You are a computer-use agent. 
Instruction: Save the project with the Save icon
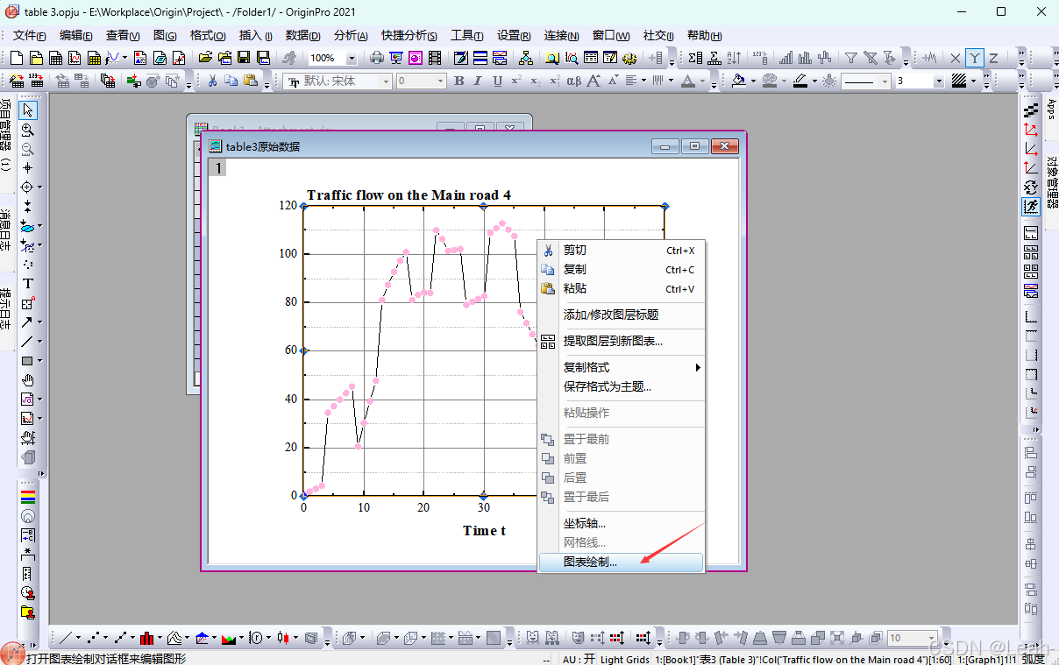click(243, 57)
